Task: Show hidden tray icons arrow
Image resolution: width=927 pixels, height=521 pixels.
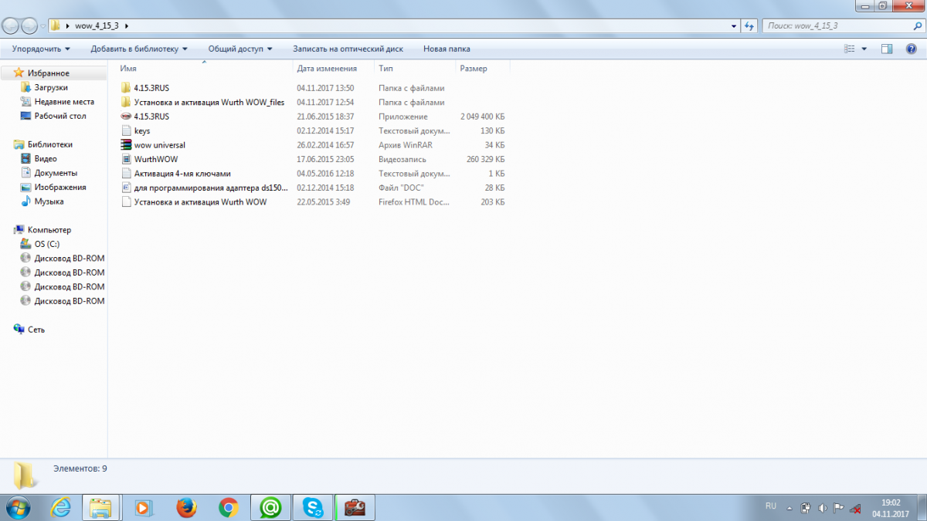Action: pyautogui.click(x=789, y=508)
